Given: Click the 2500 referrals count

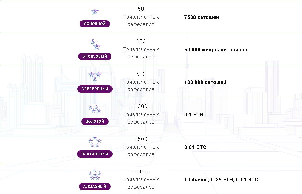Looking at the screenshot, I should (141, 139).
